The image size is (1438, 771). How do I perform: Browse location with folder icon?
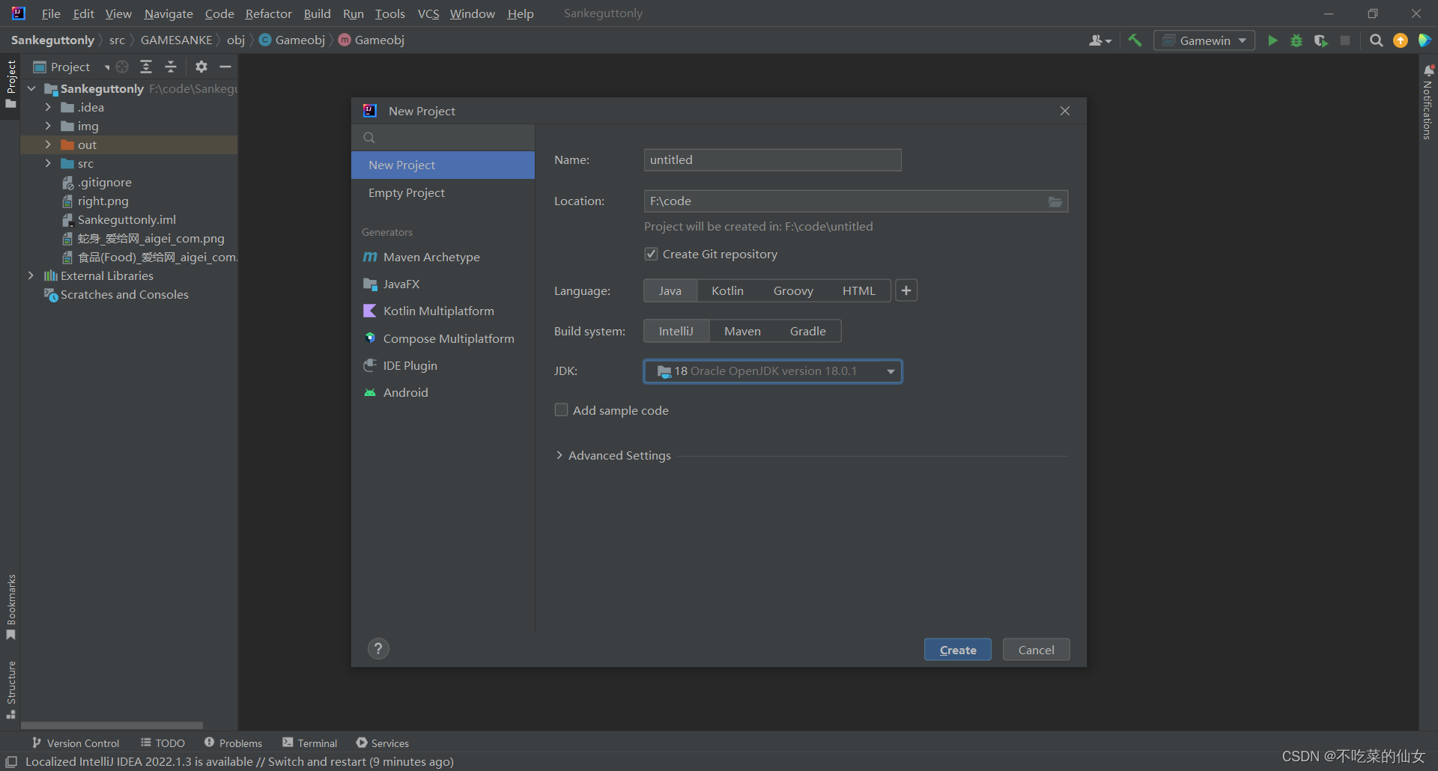tap(1055, 201)
